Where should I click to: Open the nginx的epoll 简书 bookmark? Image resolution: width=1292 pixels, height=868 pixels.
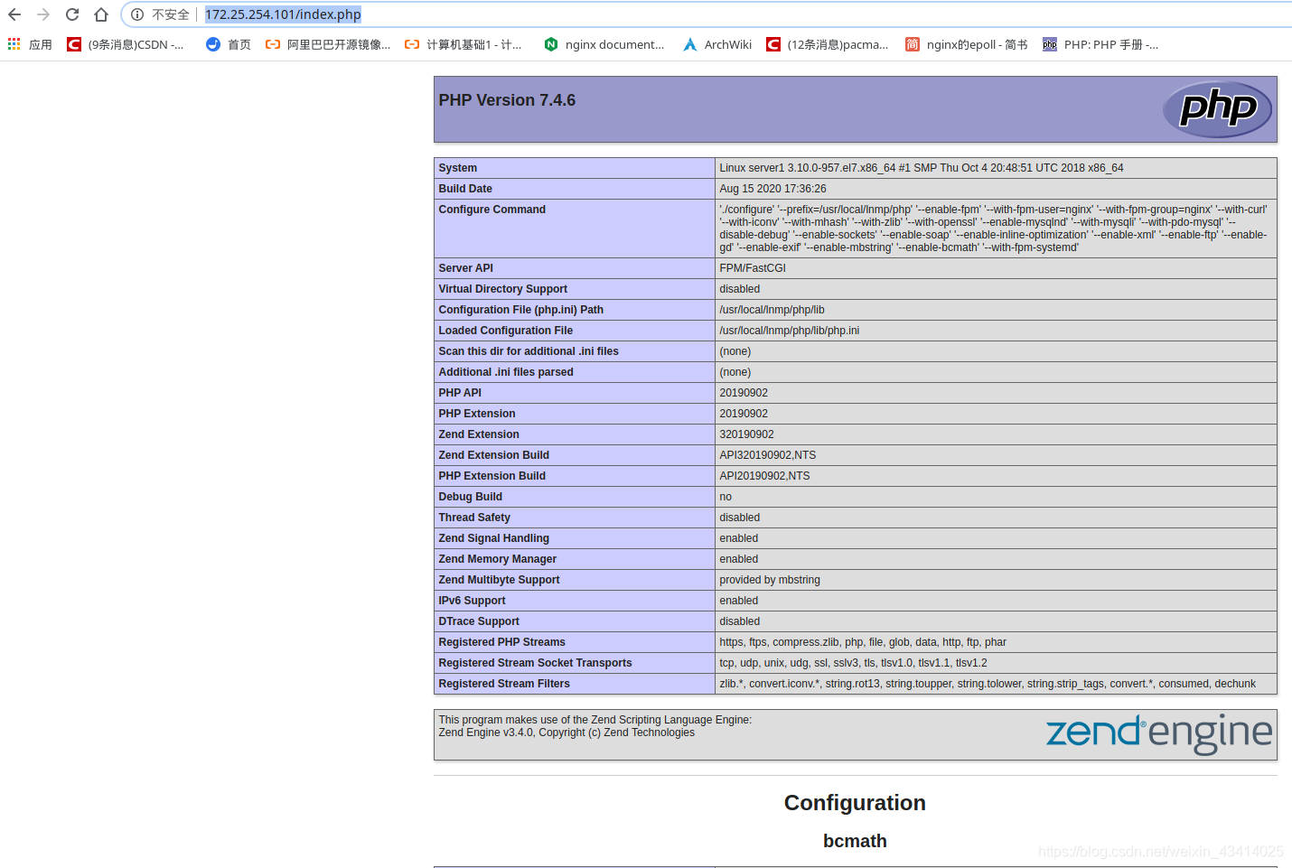click(967, 44)
